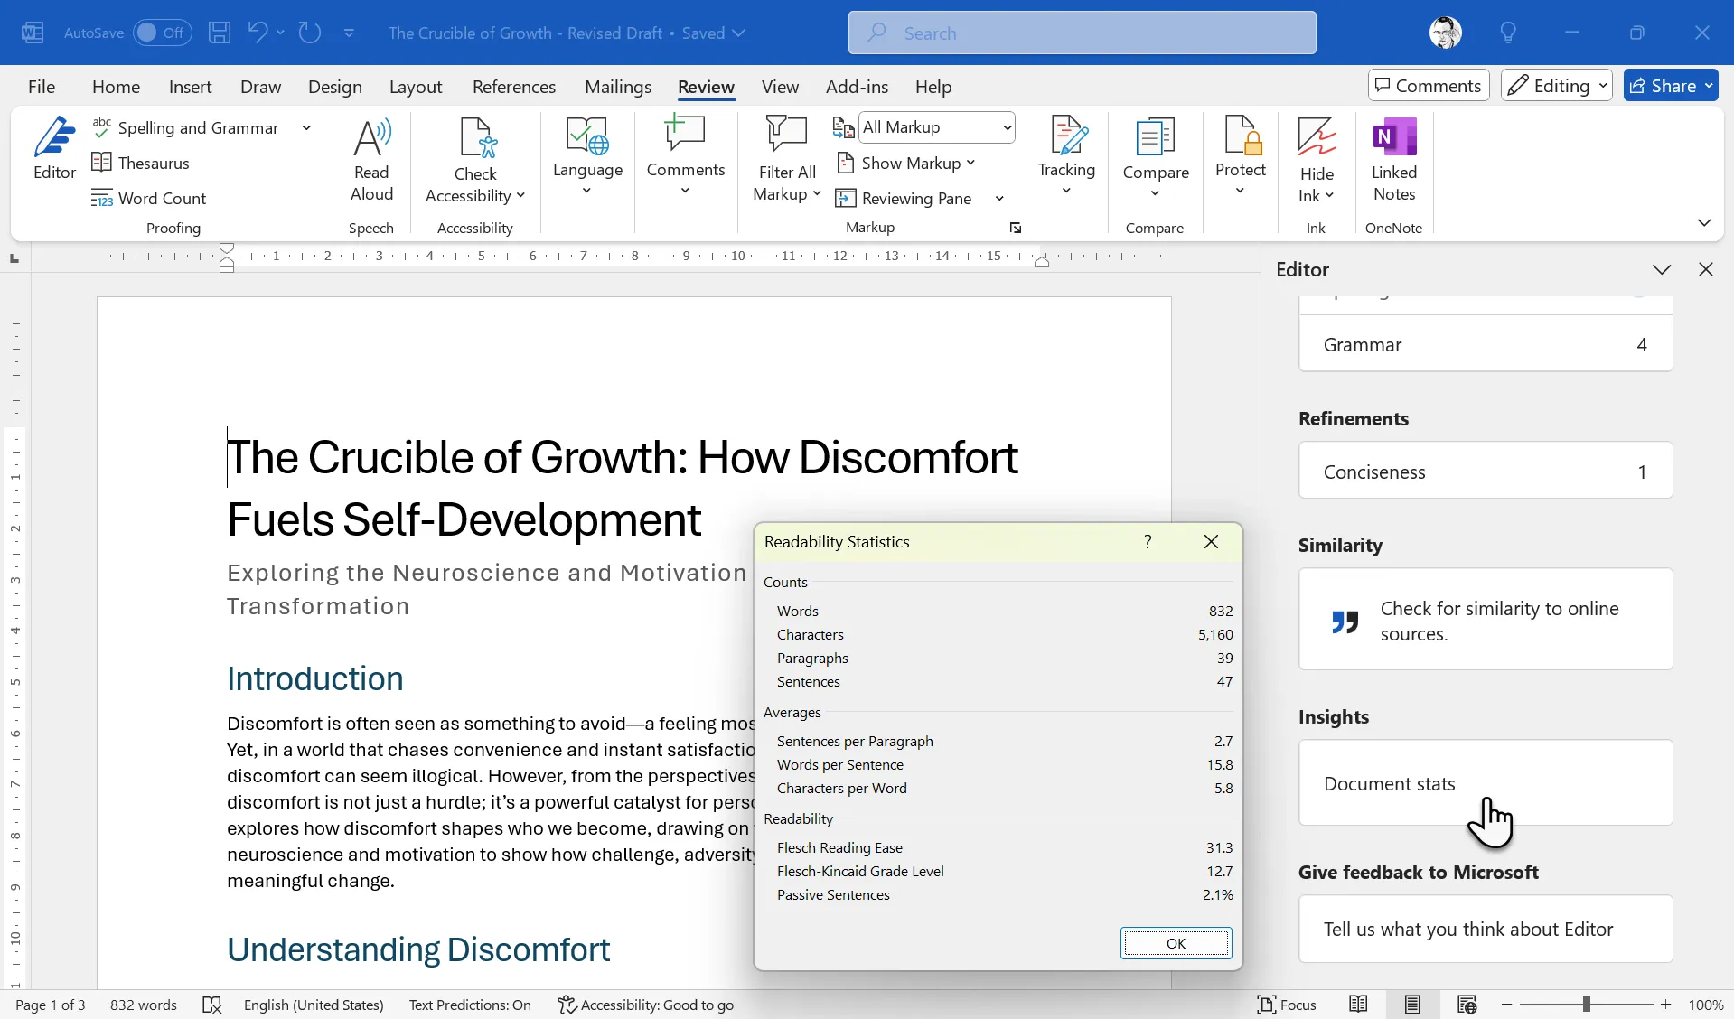Start Read Aloud

click(371, 161)
